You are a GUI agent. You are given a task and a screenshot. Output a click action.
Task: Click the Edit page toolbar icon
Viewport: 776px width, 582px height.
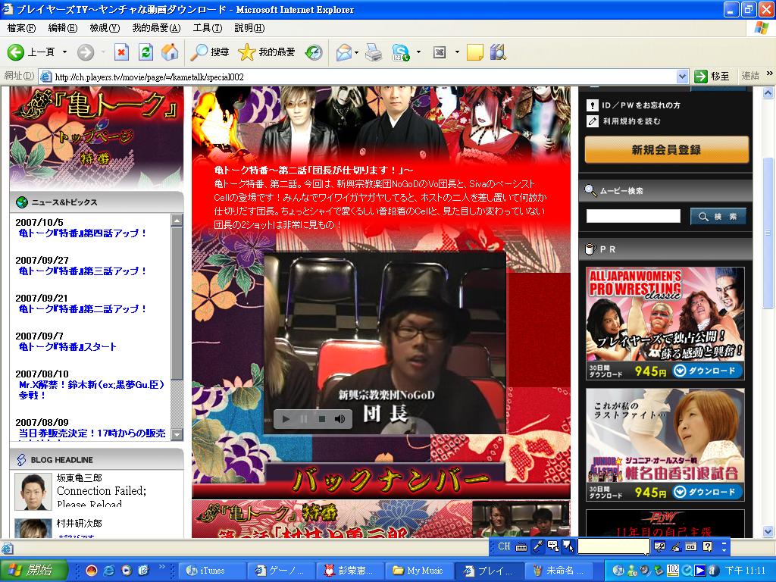pos(440,52)
